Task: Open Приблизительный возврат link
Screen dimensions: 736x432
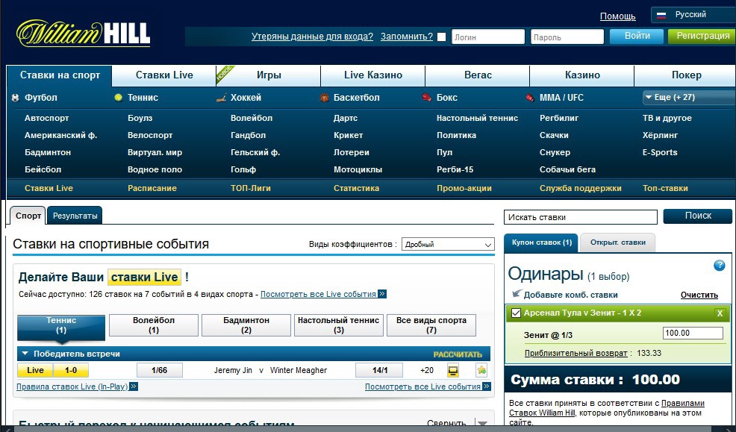Action: click(576, 353)
